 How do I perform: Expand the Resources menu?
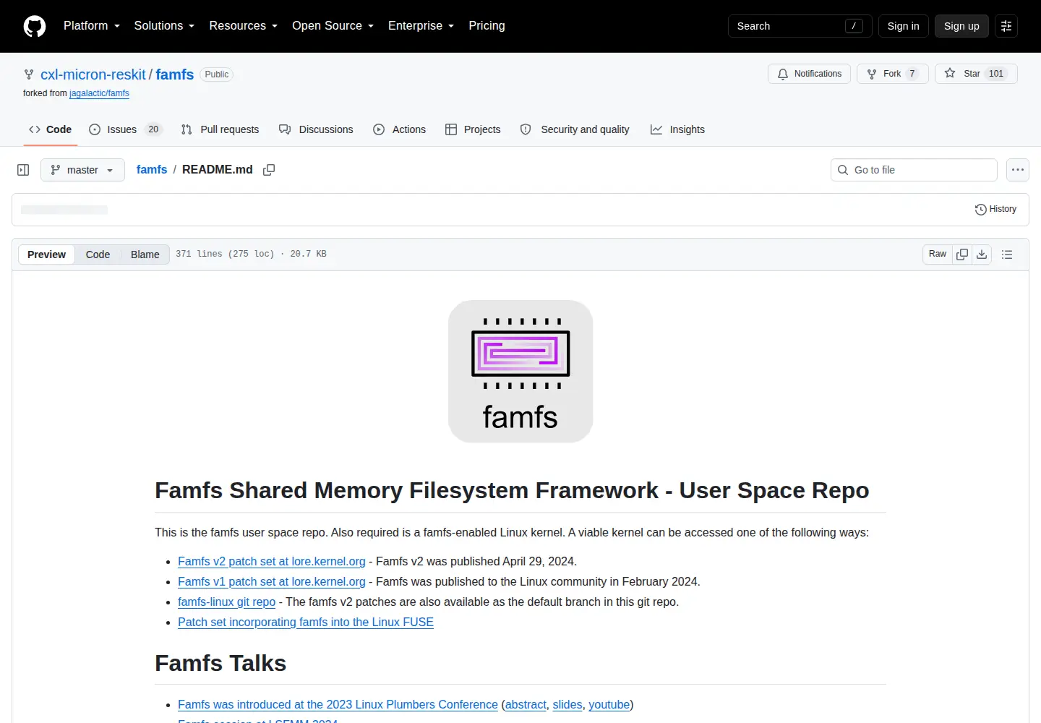pos(243,26)
